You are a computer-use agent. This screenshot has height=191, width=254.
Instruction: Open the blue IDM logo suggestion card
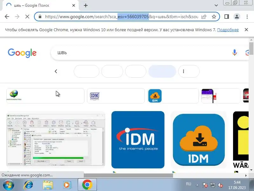coord(116,96)
